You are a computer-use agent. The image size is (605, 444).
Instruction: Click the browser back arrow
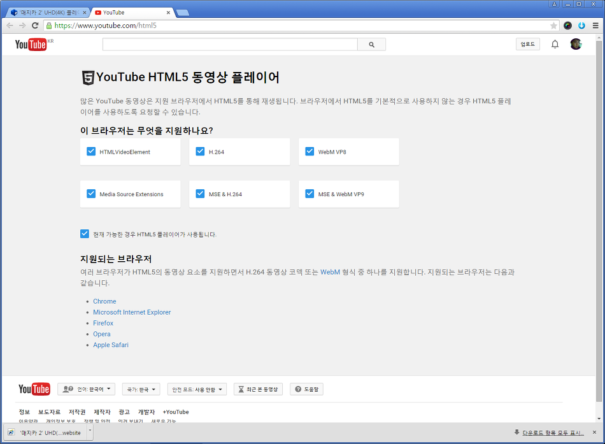(10, 25)
